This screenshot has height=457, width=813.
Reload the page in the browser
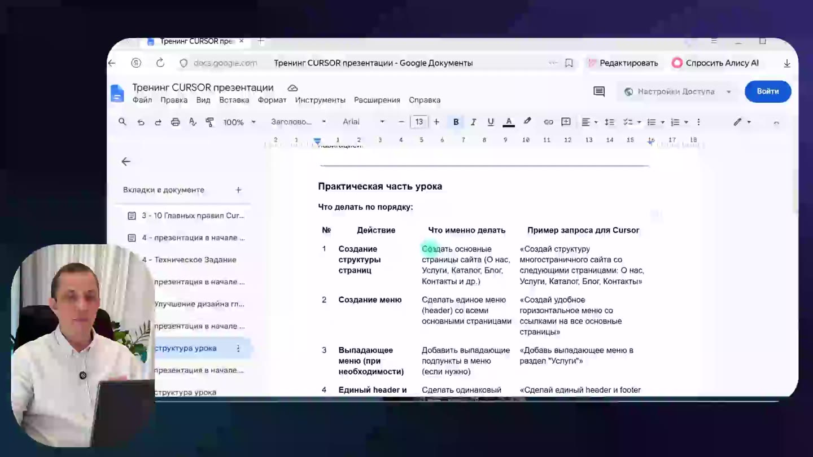[160, 63]
